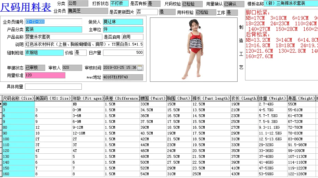This screenshot has width=318, height=178.
Task: Click the 审核人 field showing 020
Action: tap(72, 68)
